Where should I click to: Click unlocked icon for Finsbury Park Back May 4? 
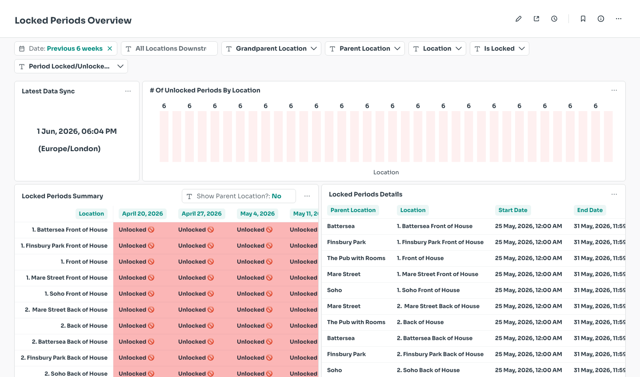click(269, 358)
